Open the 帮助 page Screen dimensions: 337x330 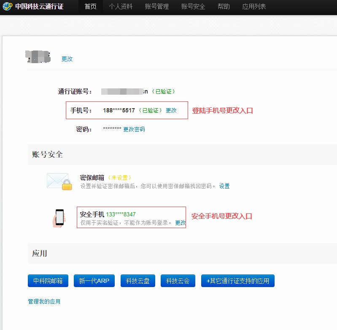(224, 7)
